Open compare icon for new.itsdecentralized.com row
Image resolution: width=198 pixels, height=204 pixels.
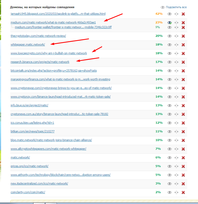point(176,184)
